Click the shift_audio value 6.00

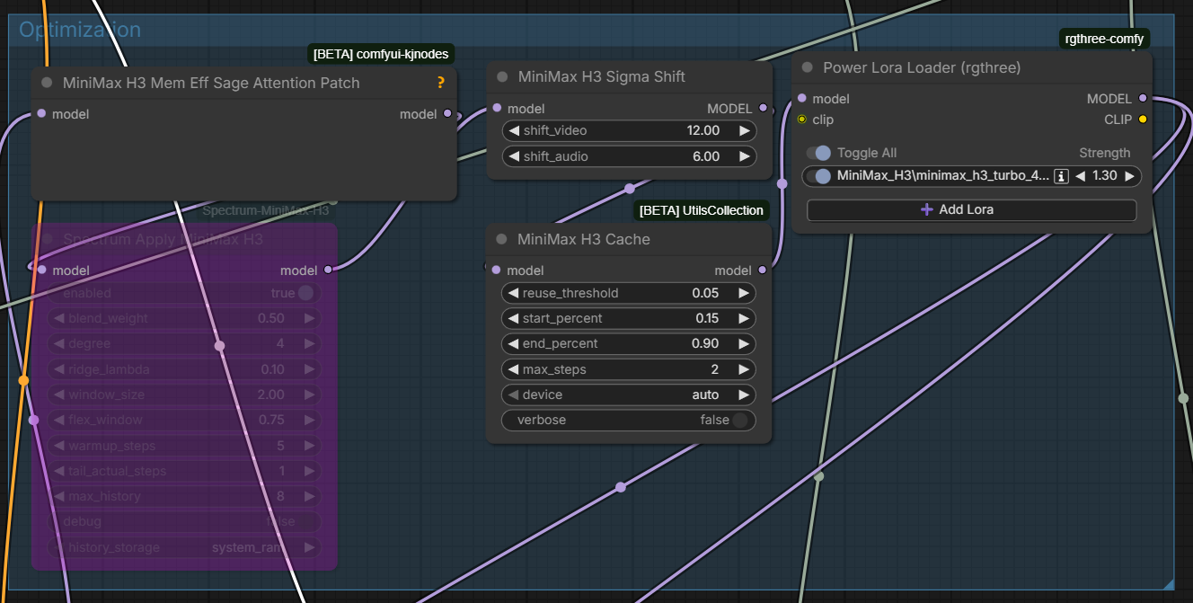pos(706,156)
